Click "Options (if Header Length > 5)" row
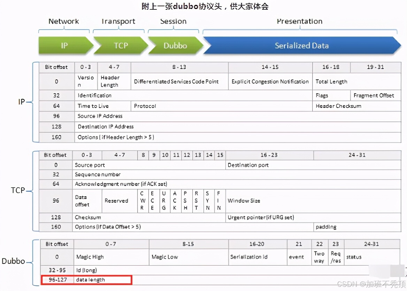Viewport: 407px width, 291px height. 238,137
